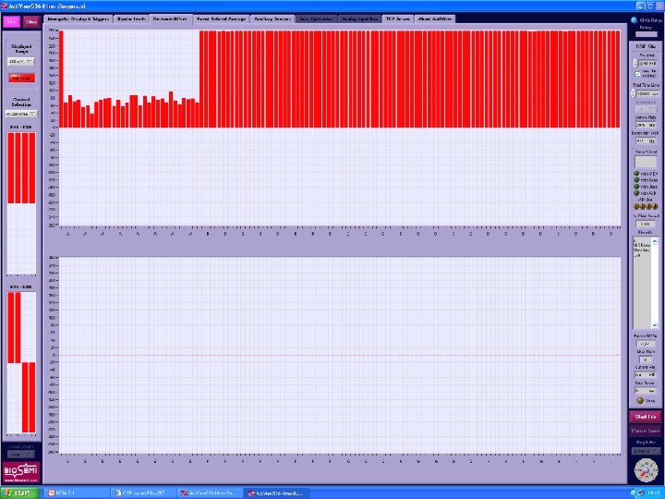Click the first green LED in the LED column
Image resolution: width=665 pixels, height=499 pixels.
click(636, 174)
